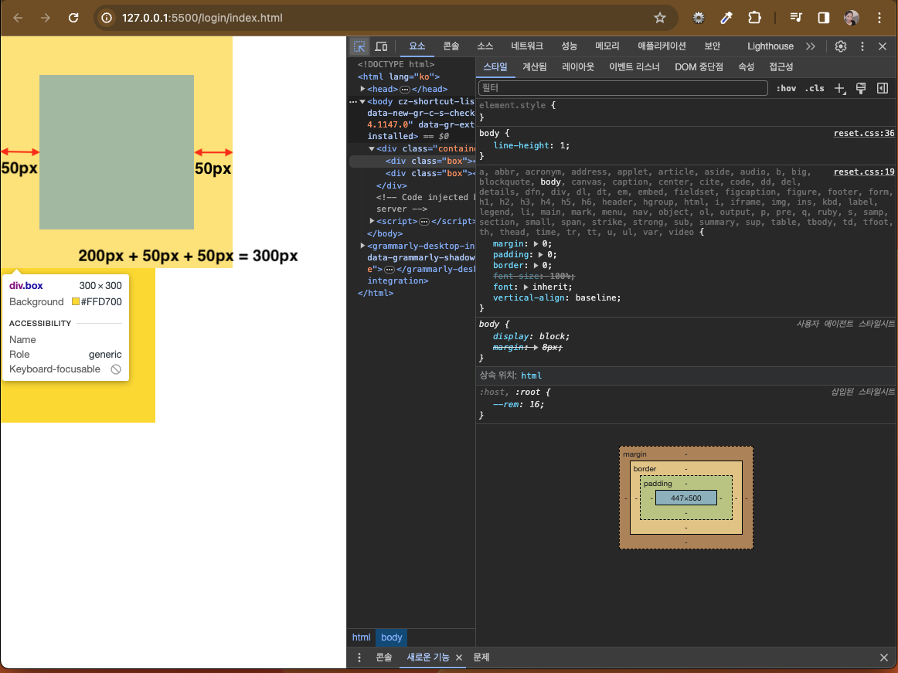Open the drawer three-dot menu
The image size is (898, 673).
tap(359, 658)
